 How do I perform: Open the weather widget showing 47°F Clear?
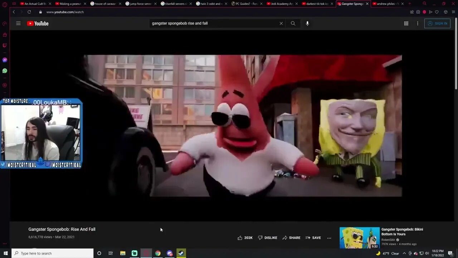[388, 253]
